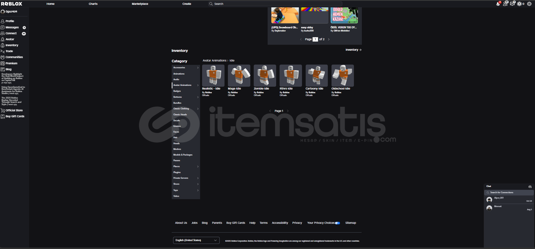Open the chat settings icon
This screenshot has height=249, width=535.
coord(530,186)
